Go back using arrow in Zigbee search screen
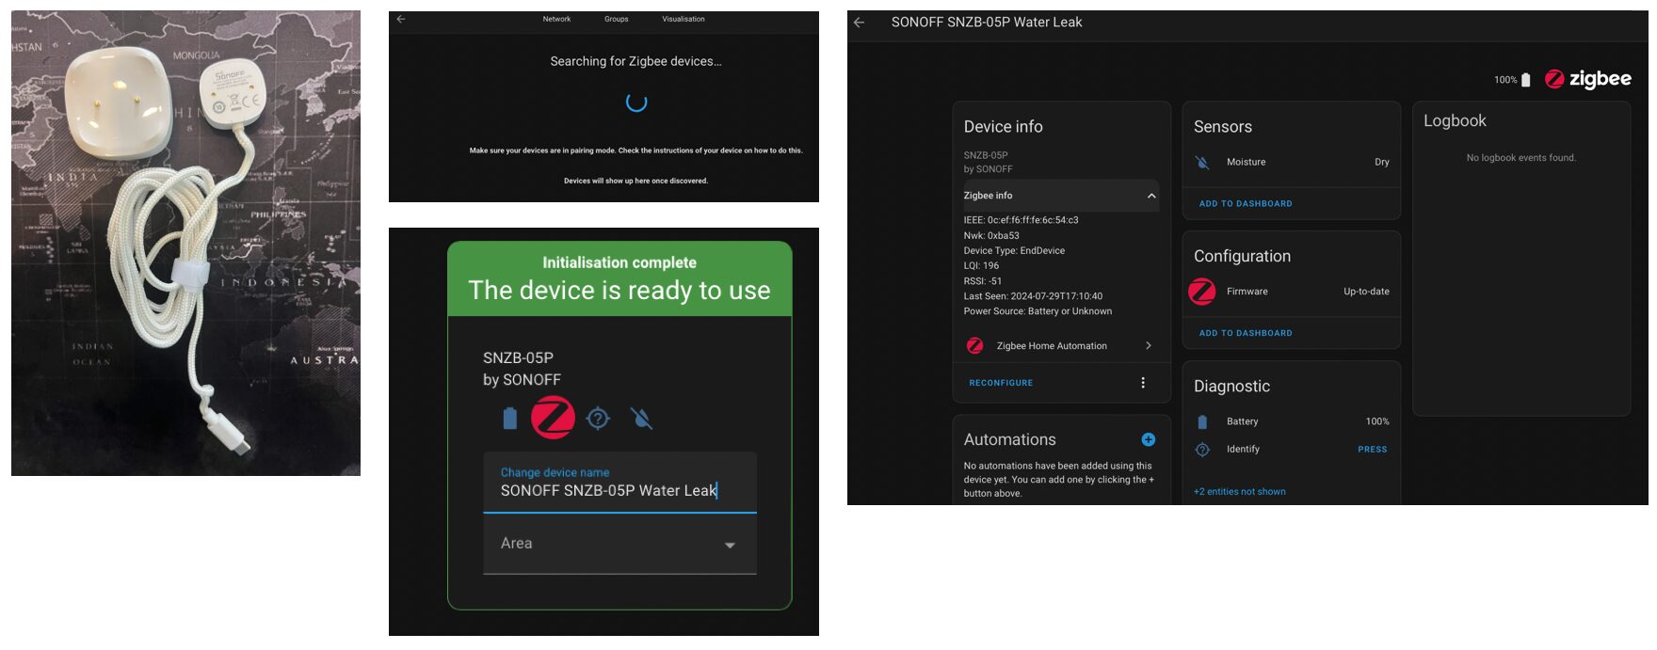The width and height of the screenshot is (1657, 650). 401,19
